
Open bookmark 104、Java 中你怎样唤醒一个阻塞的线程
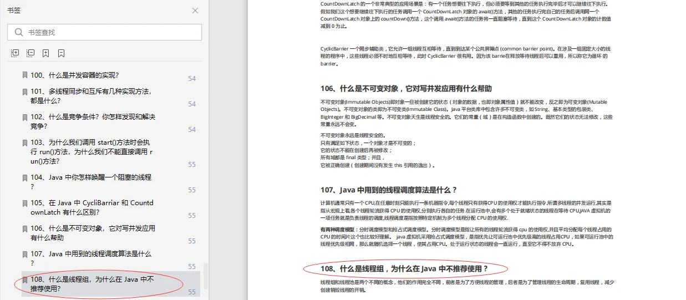pos(91,182)
